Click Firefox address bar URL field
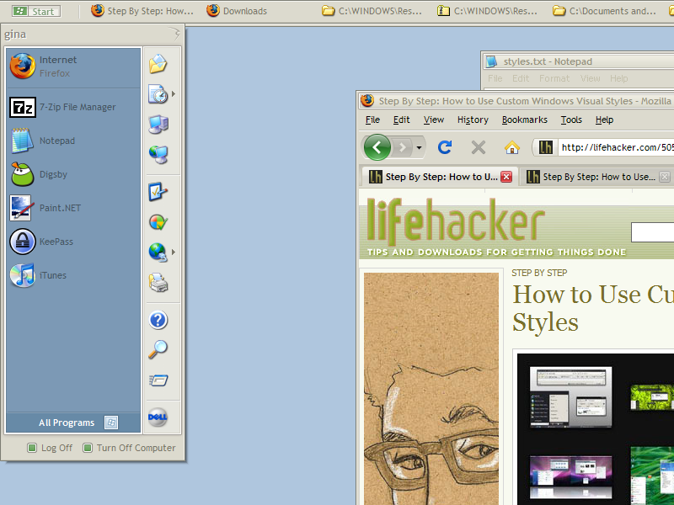This screenshot has height=505, width=674. (x=618, y=147)
